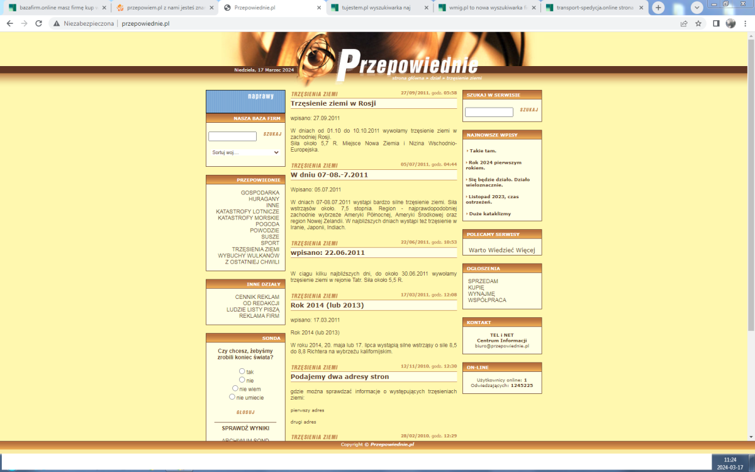The image size is (755, 472).
Task: Open the browser side panel icon
Action: (x=716, y=23)
